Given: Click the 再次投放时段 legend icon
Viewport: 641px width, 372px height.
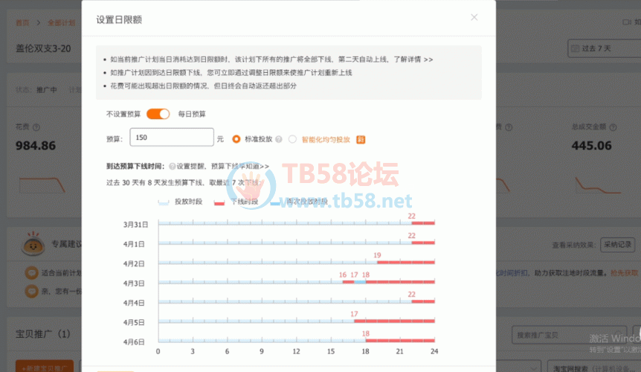Looking at the screenshot, I should coord(274,202).
